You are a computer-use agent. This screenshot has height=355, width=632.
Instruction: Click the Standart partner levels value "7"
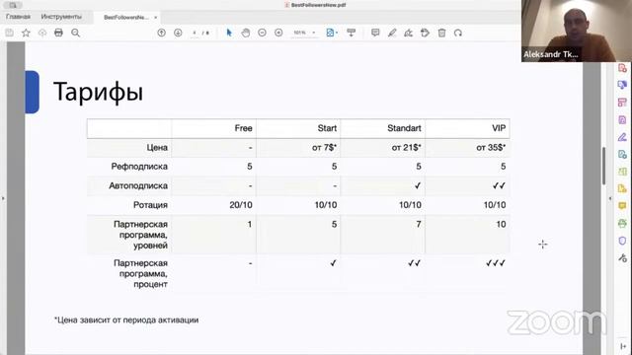pyautogui.click(x=419, y=224)
